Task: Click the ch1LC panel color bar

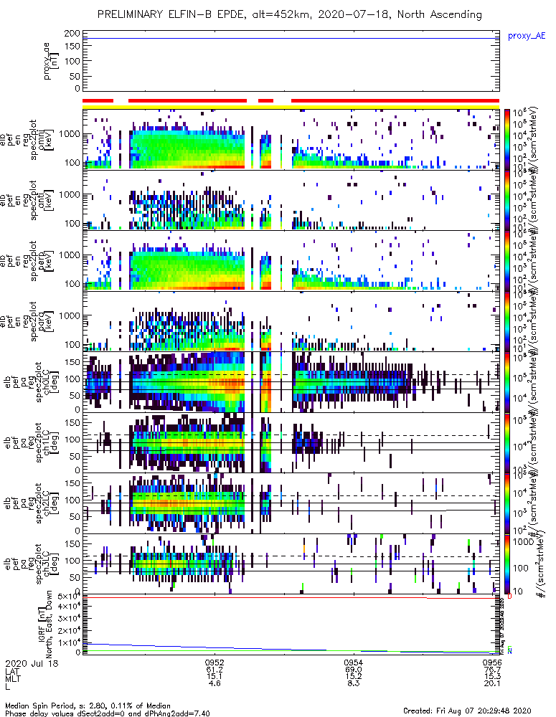Action: coord(506,442)
